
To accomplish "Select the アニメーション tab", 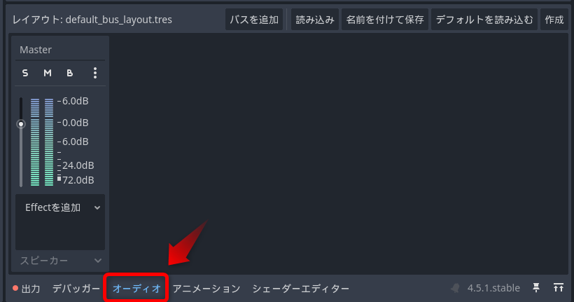I will click(206, 289).
